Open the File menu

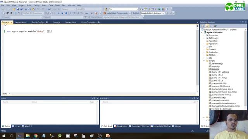coord(3,5)
